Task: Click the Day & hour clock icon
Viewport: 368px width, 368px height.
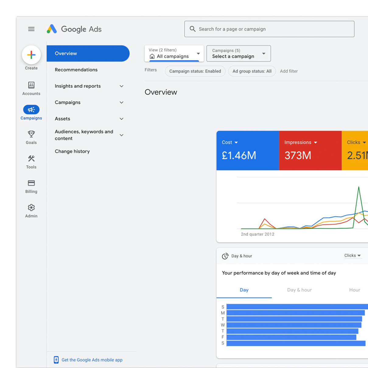Action: pos(225,256)
